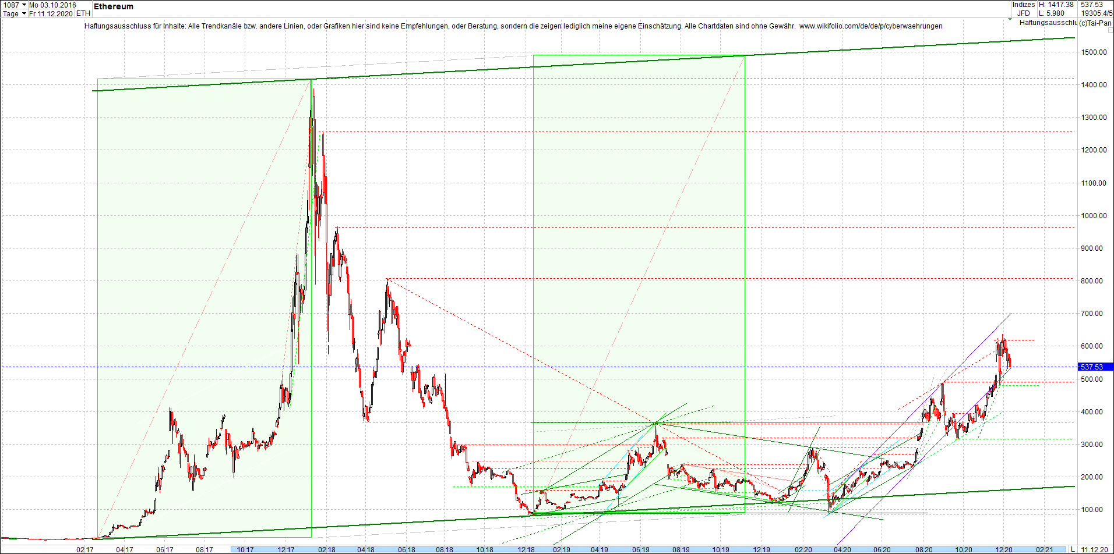Click the high value H: 1417.38
The width and height of the screenshot is (1114, 554).
click(1056, 5)
